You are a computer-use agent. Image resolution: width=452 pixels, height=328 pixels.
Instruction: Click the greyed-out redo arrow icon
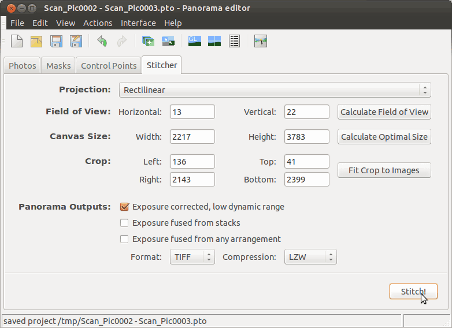click(x=121, y=41)
